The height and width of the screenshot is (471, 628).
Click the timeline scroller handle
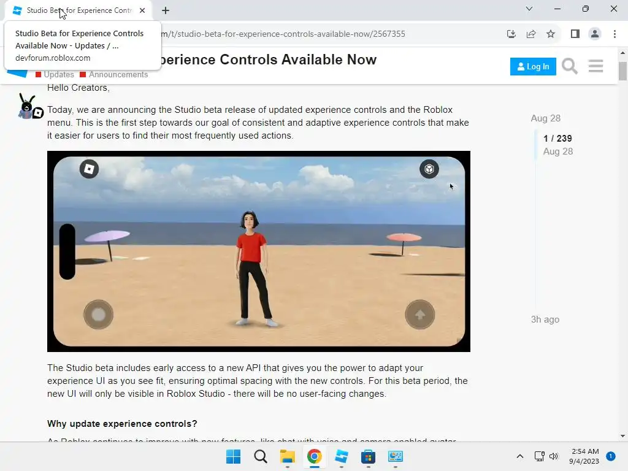[536, 145]
